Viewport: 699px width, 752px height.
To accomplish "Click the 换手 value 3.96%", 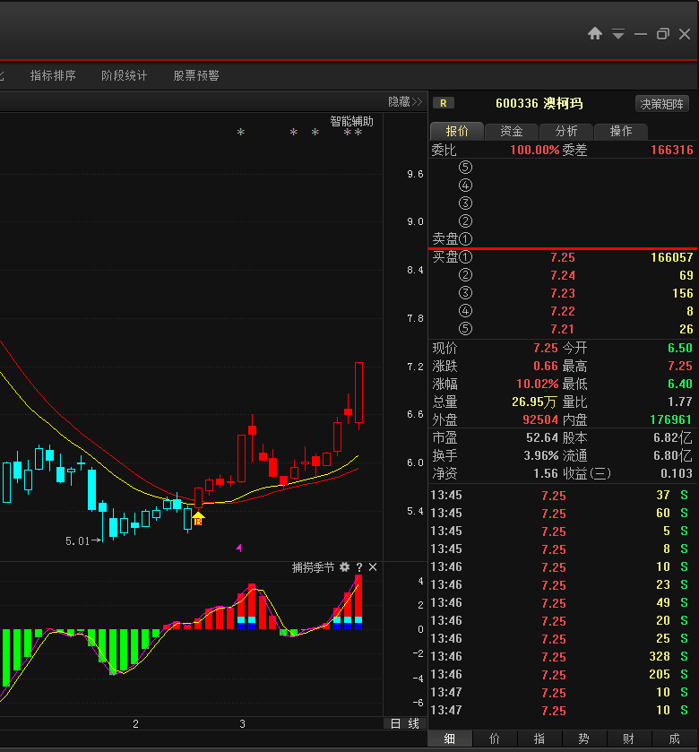I will (x=540, y=455).
